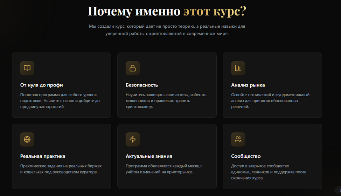This screenshot has width=341, height=196.
Task: Click the bar chart icon above Анализ рынка
Action: [238, 68]
